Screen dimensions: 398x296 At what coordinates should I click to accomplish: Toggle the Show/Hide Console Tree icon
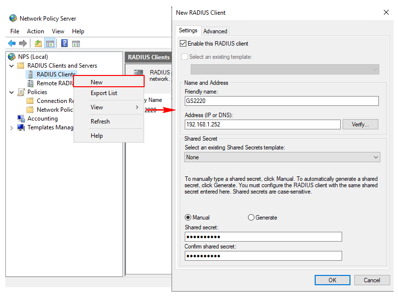50,44
